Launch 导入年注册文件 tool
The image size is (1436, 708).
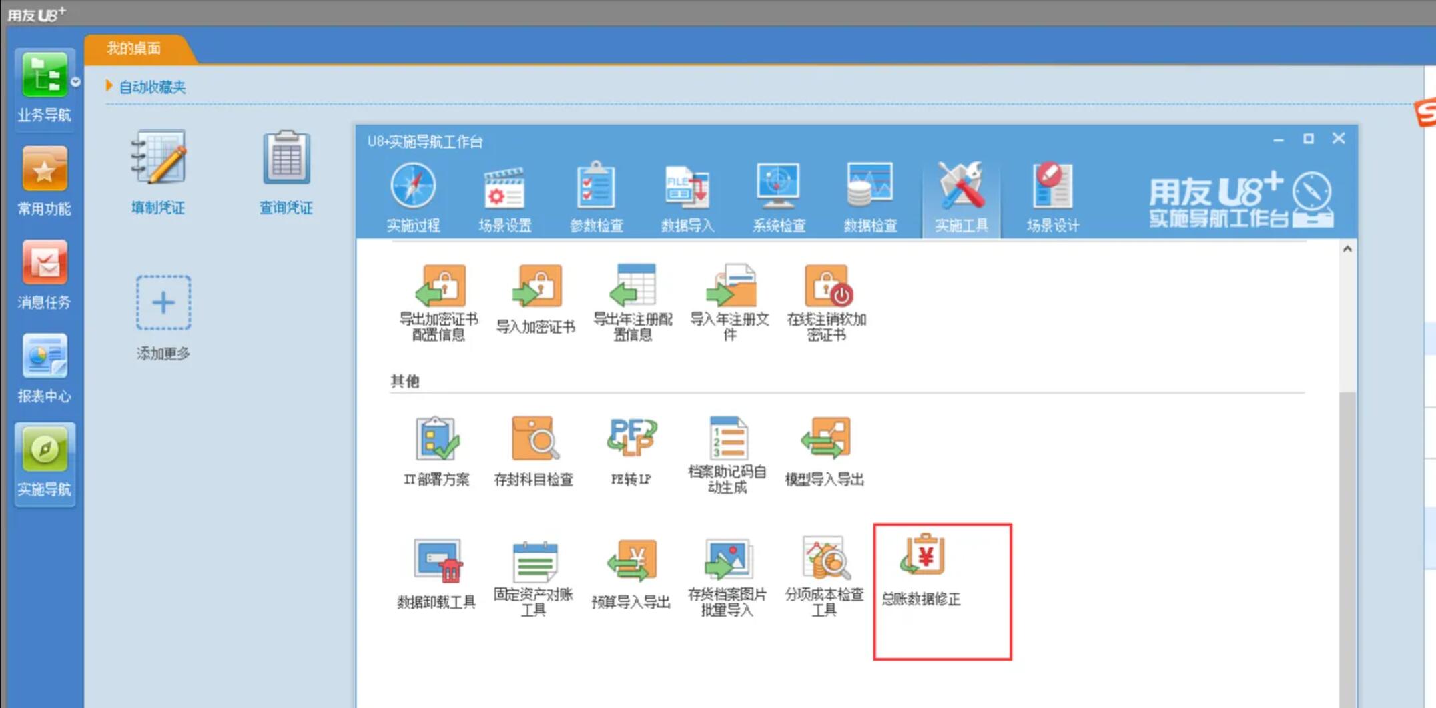730,302
